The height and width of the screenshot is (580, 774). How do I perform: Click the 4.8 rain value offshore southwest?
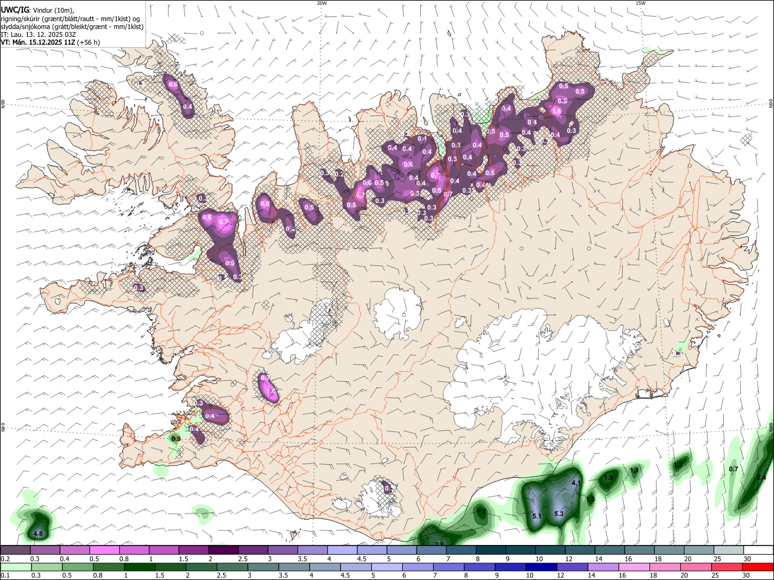(38, 534)
